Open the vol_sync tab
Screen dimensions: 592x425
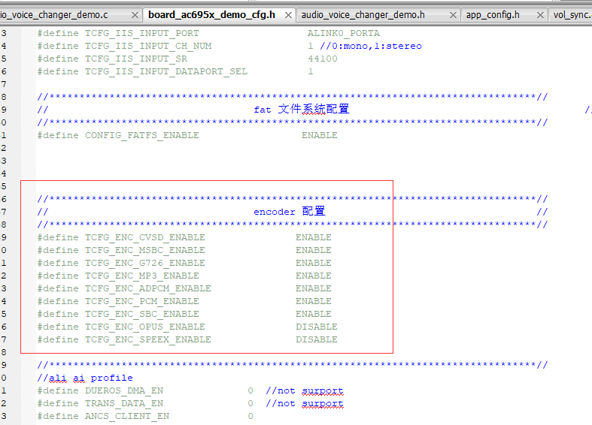pyautogui.click(x=572, y=15)
